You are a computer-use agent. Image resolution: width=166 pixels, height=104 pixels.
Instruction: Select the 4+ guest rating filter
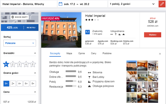[x=20, y=84]
